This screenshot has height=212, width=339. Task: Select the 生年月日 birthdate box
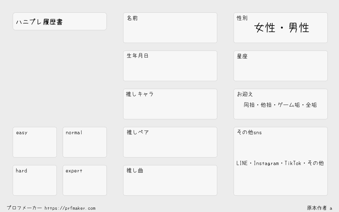click(x=170, y=66)
